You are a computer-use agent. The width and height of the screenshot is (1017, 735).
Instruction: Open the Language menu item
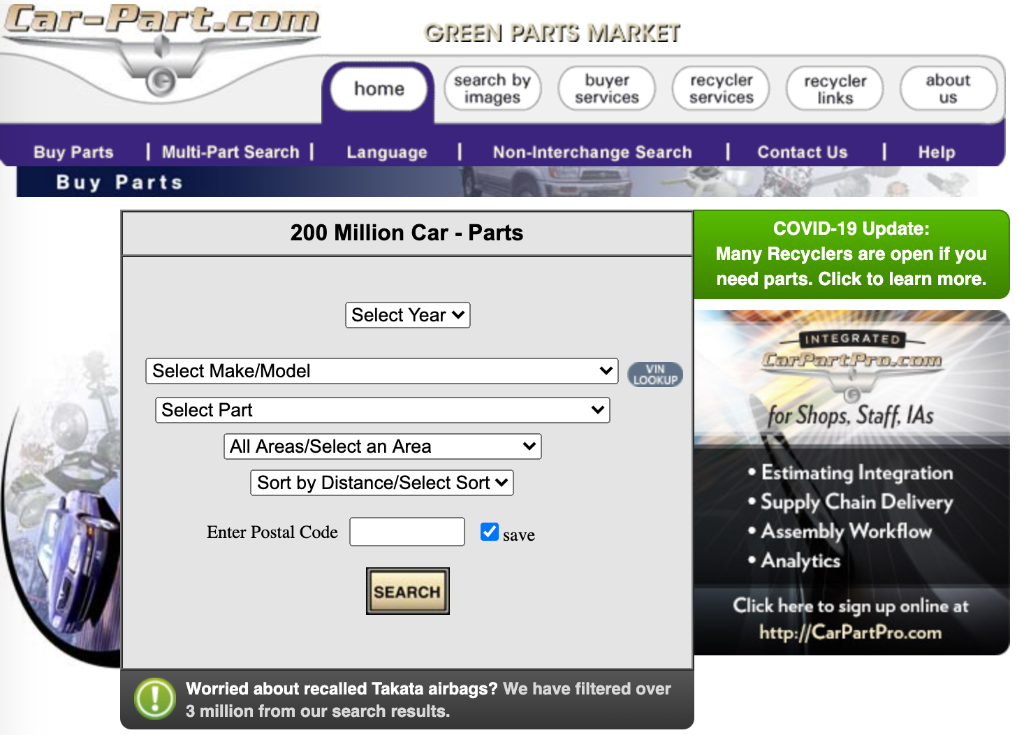(x=387, y=152)
